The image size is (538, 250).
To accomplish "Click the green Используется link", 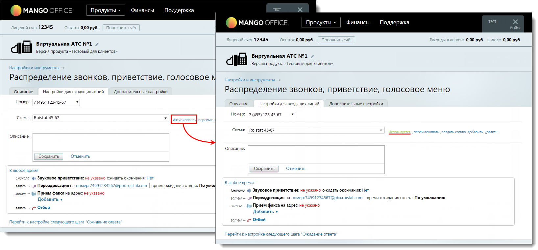I will coord(399,132).
